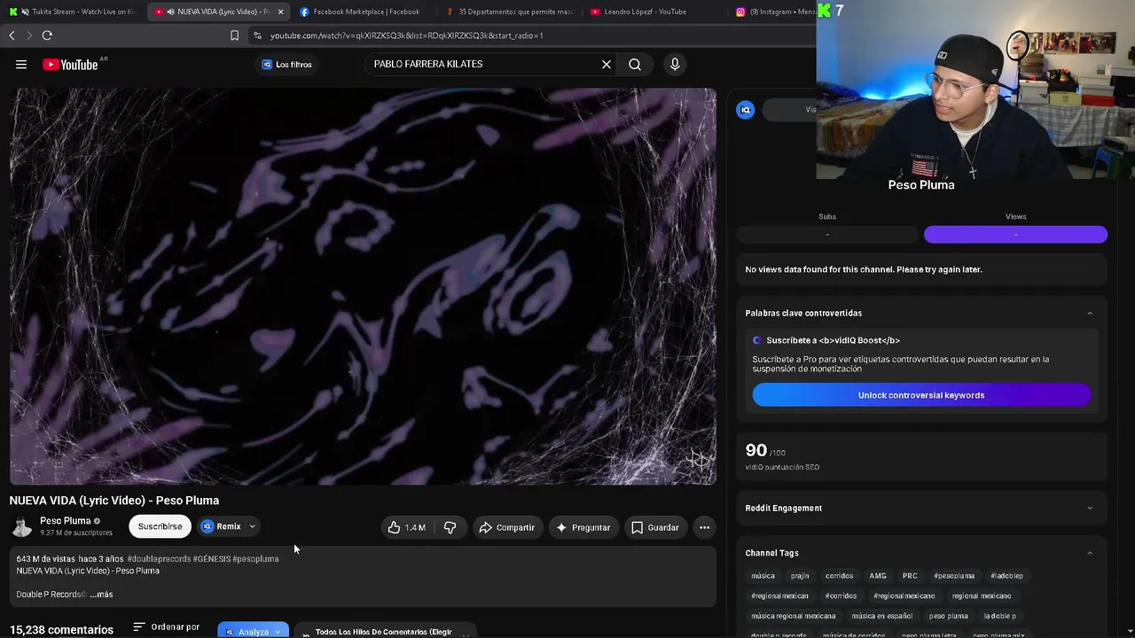Click the vidIQ Remix button
This screenshot has height=638, width=1135.
pyautogui.click(x=221, y=526)
